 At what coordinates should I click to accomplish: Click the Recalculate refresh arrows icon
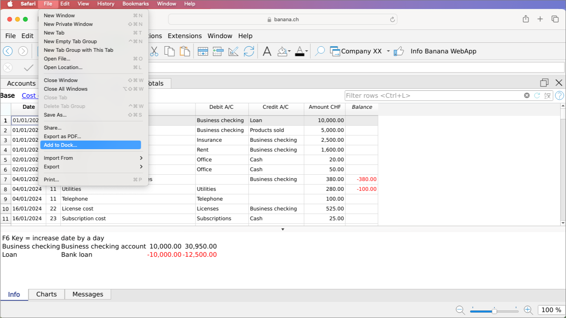click(x=249, y=51)
